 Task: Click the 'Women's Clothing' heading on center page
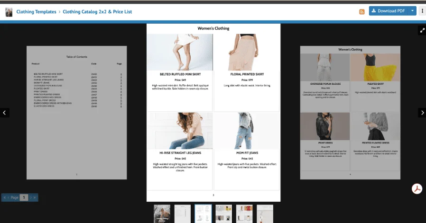point(213,28)
